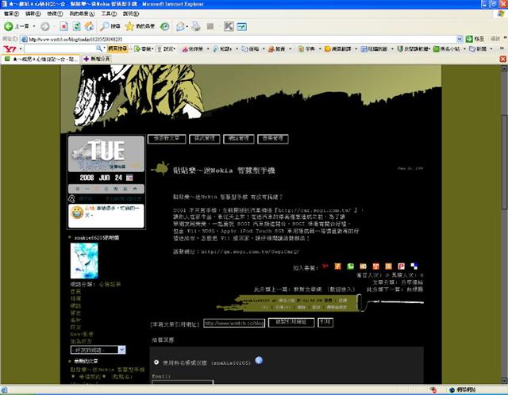The height and width of the screenshot is (395, 508).
Task: Click the Yahoo bookmark icon in share row
Action: click(x=325, y=267)
